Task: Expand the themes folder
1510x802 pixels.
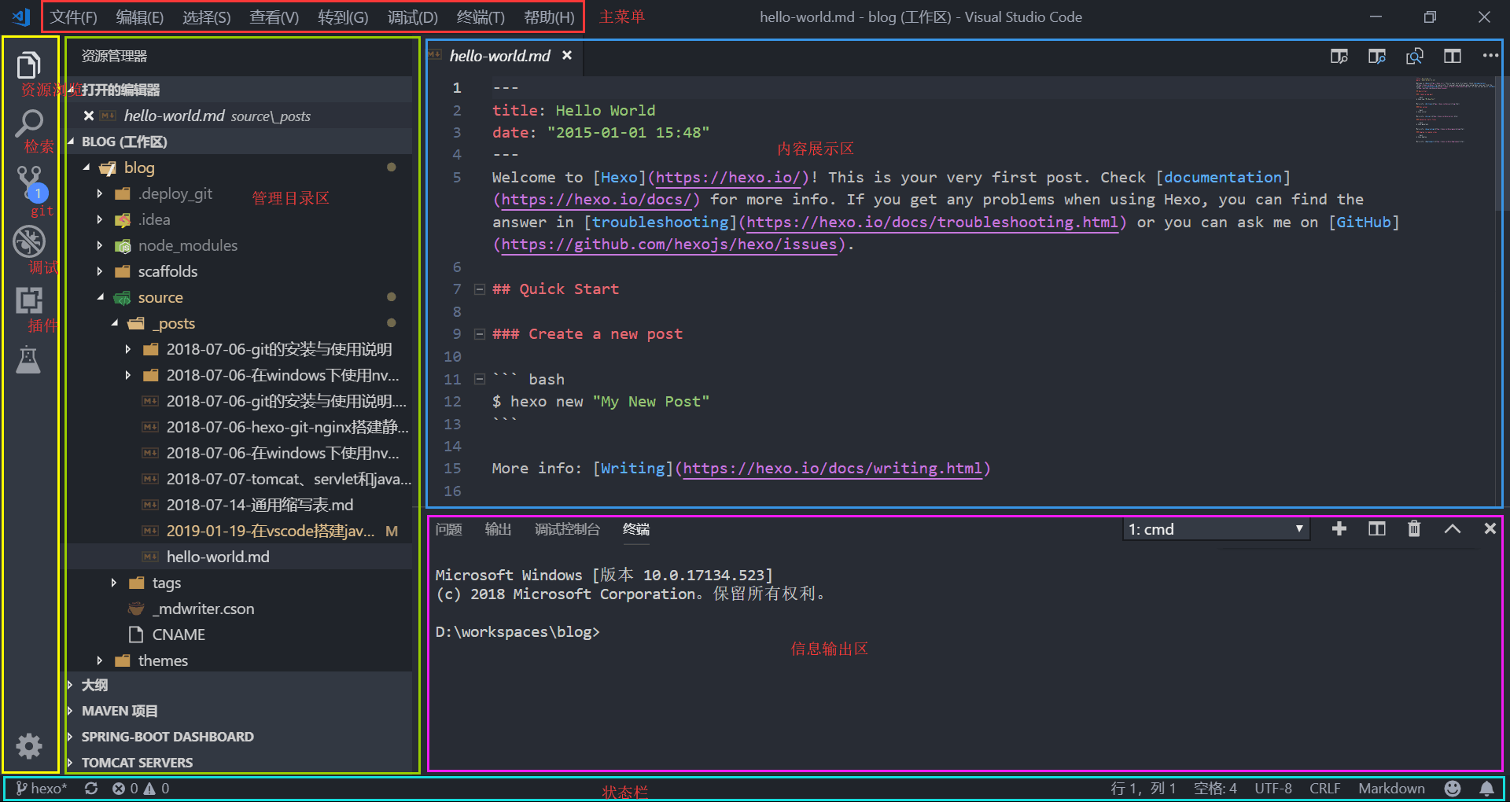Action: [x=162, y=660]
